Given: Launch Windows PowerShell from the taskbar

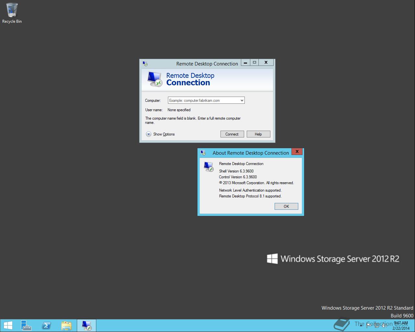Looking at the screenshot, I should pyautogui.click(x=46, y=326).
